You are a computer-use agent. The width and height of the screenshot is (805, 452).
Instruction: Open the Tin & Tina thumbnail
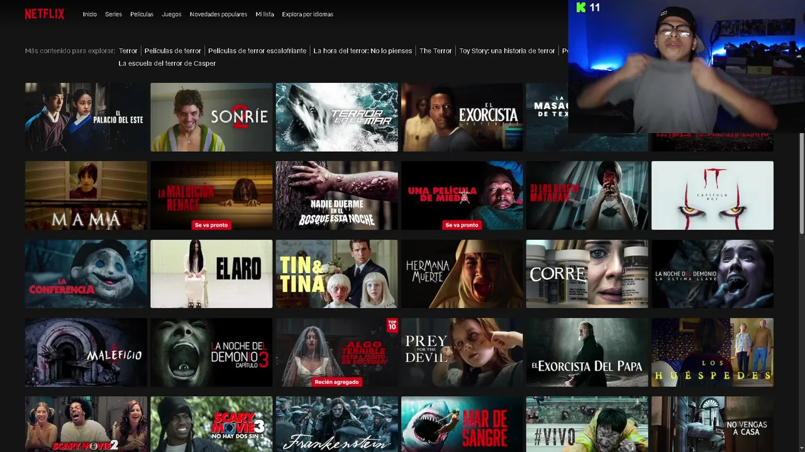click(336, 274)
